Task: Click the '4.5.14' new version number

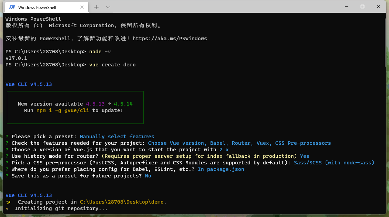Action: [123, 104]
